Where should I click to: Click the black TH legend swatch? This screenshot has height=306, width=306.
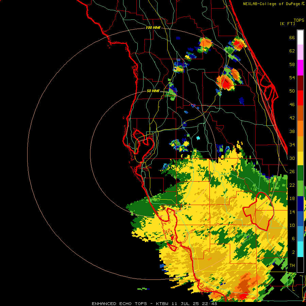point(300,265)
